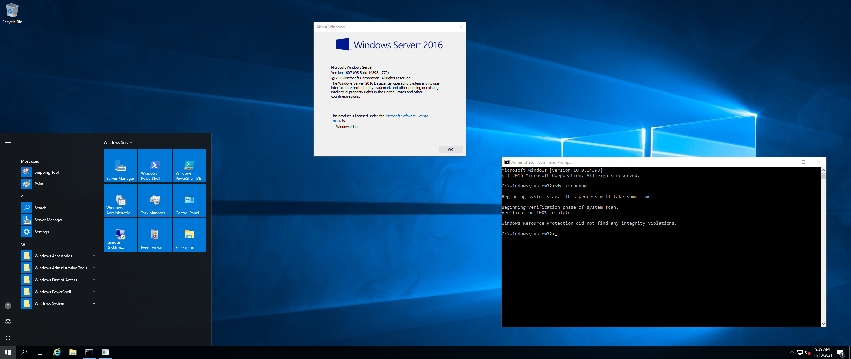Expand the Windows PowerShell folder
The width and height of the screenshot is (851, 359).
coord(59,292)
